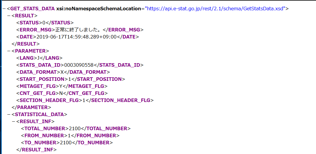Image resolution: width=316 pixels, height=154 pixels.
Task: Click the DATA_FORMAT opening tag
Action: 38,72
